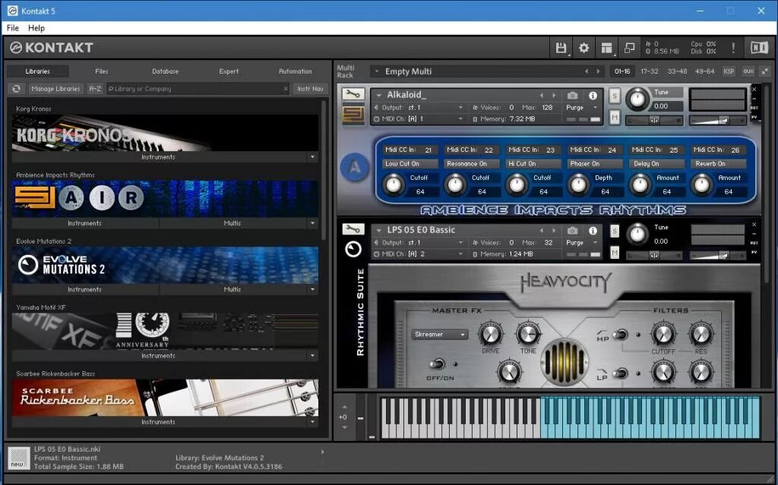
Task: Adjust Alkaloid_ volume slider
Action: (718, 120)
